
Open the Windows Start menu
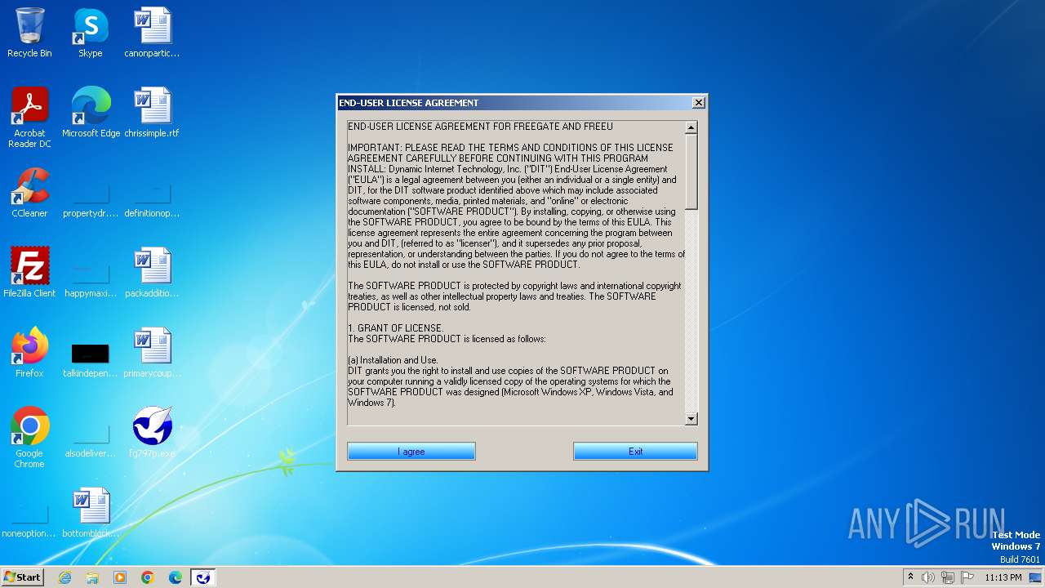(x=22, y=577)
